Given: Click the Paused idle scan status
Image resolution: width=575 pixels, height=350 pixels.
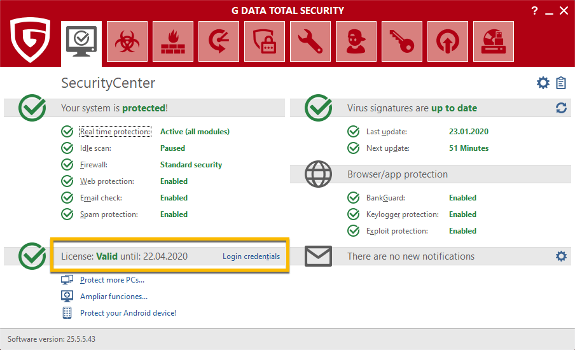Looking at the screenshot, I should pos(173,148).
